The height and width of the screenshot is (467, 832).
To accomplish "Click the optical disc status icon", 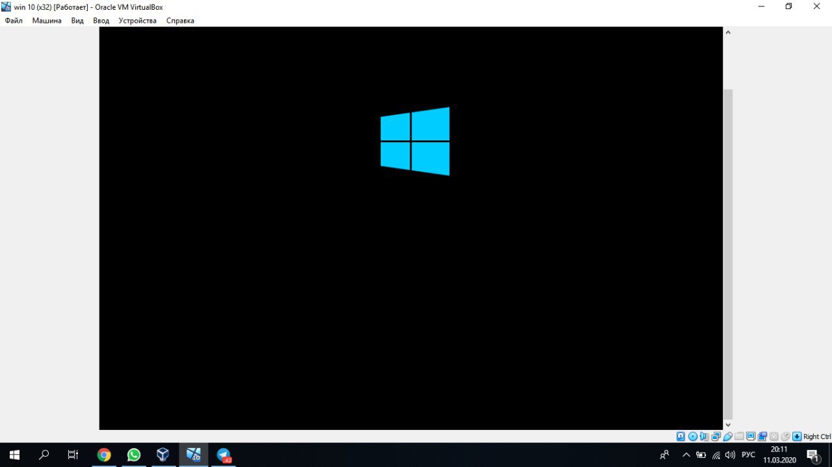I will point(693,436).
